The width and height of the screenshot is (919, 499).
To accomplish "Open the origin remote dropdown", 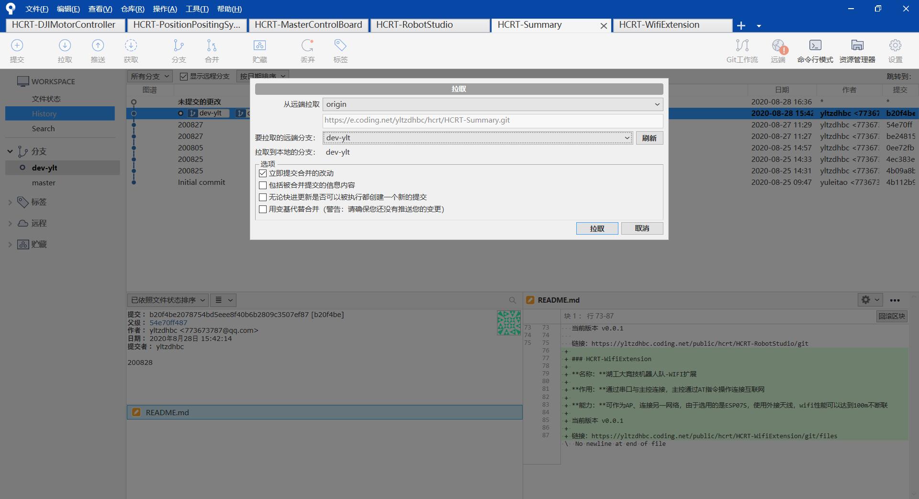I will 493,104.
